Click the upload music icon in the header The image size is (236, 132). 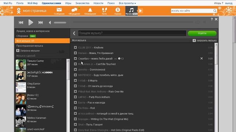tap(194, 40)
